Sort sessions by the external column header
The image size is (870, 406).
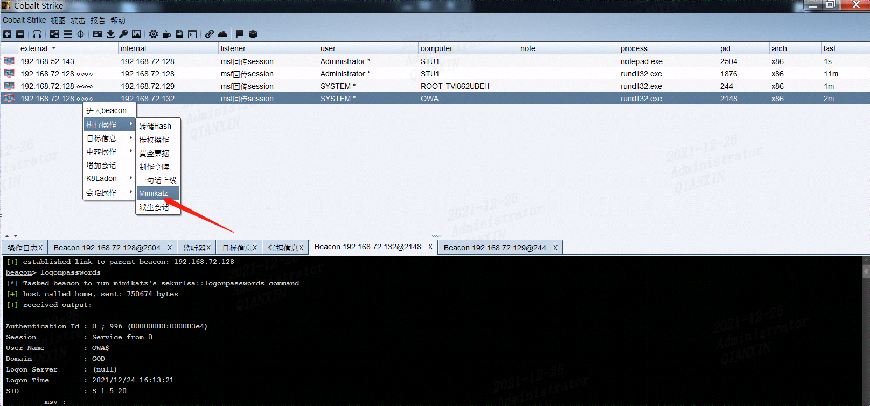coord(67,48)
